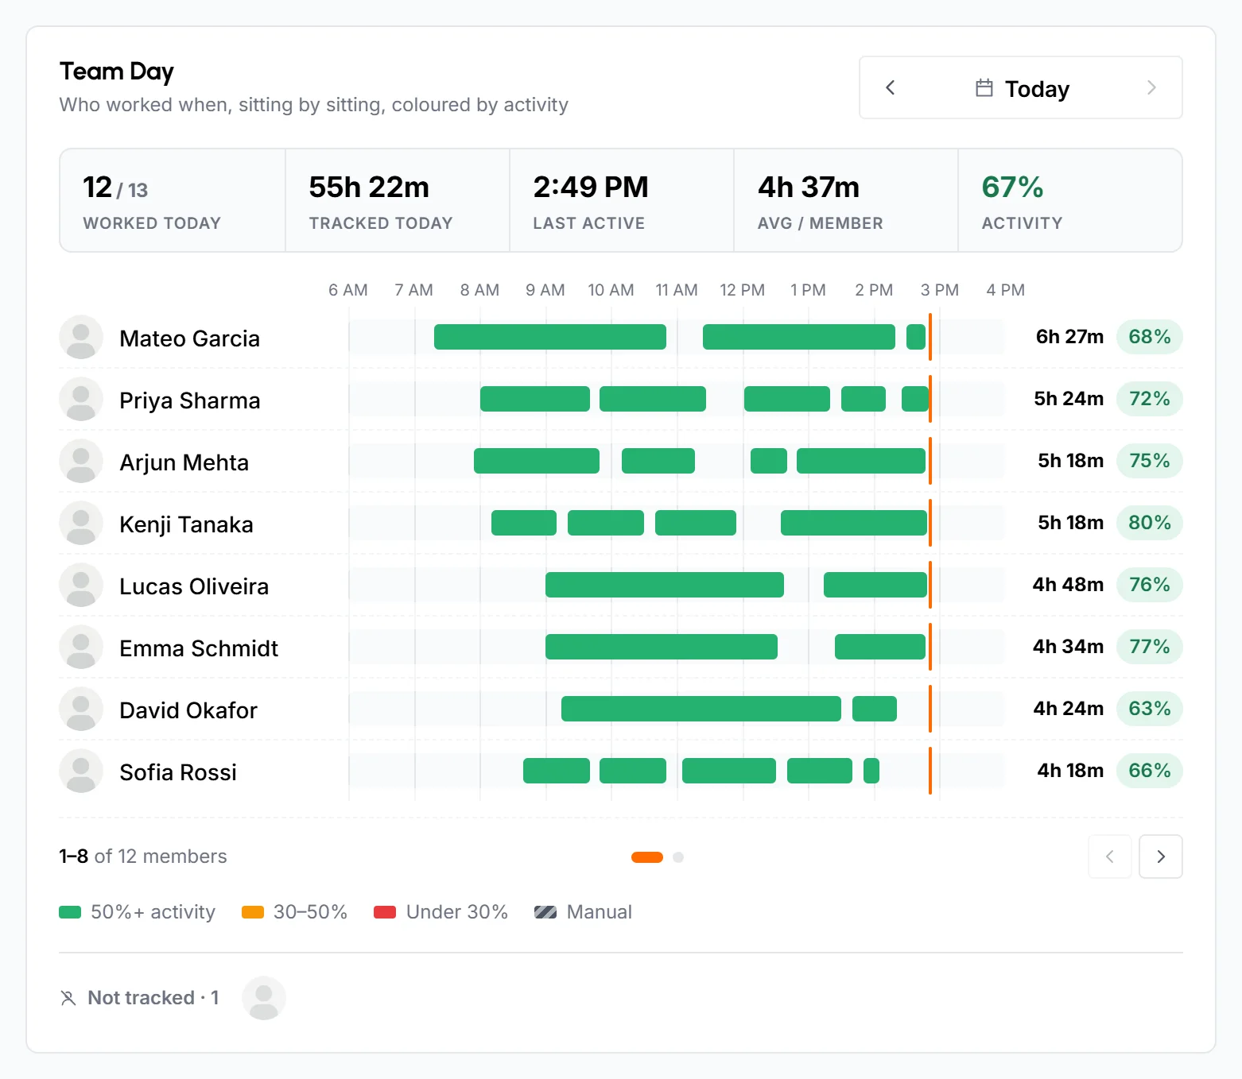The image size is (1242, 1079).
Task: Click David Okafor's 63% activity badge
Action: (x=1150, y=709)
